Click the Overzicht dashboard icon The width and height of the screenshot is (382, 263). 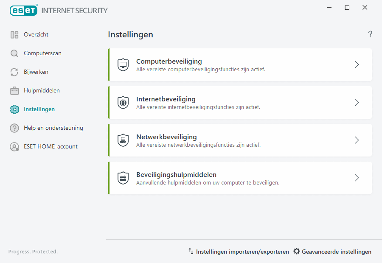point(14,34)
